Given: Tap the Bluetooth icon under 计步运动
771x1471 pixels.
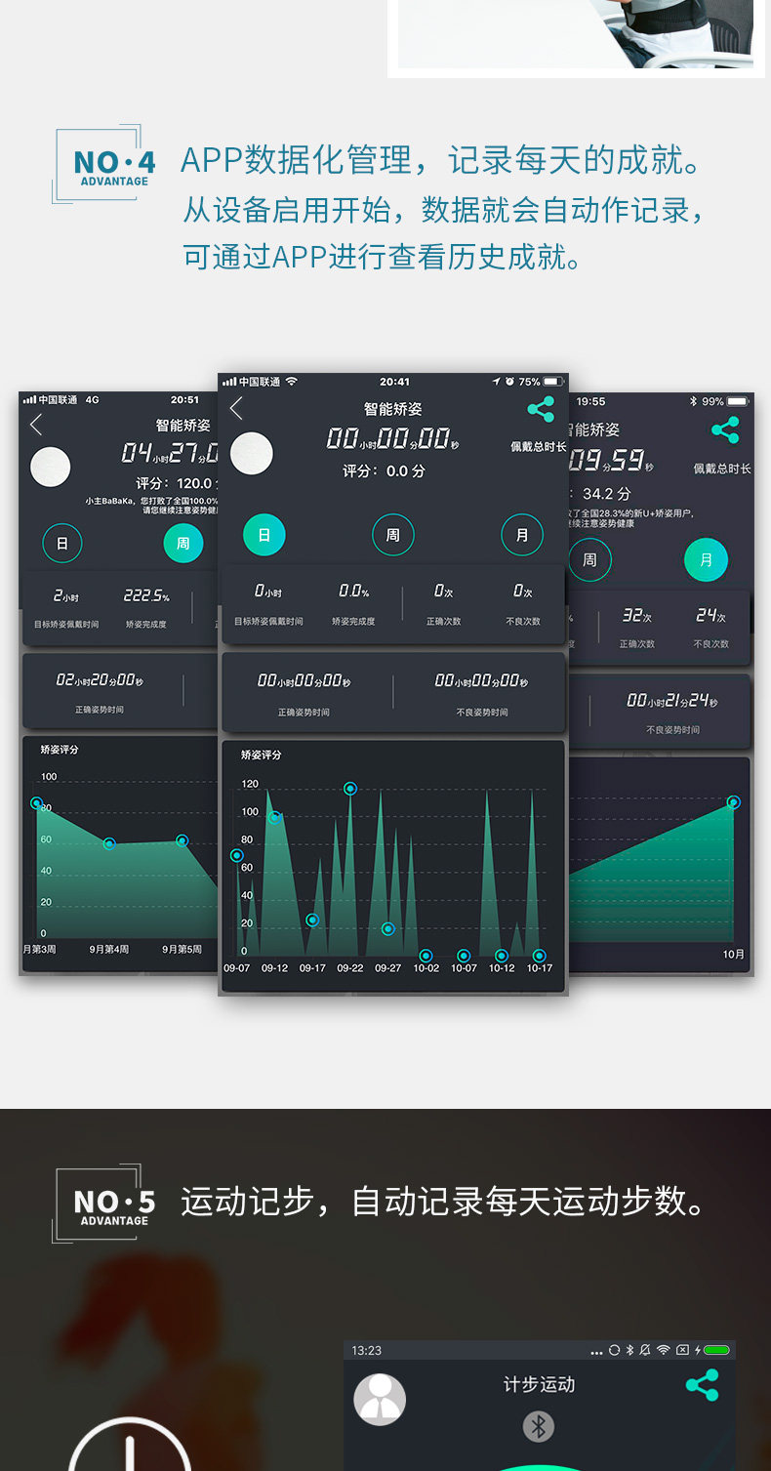Looking at the screenshot, I should click(538, 1426).
